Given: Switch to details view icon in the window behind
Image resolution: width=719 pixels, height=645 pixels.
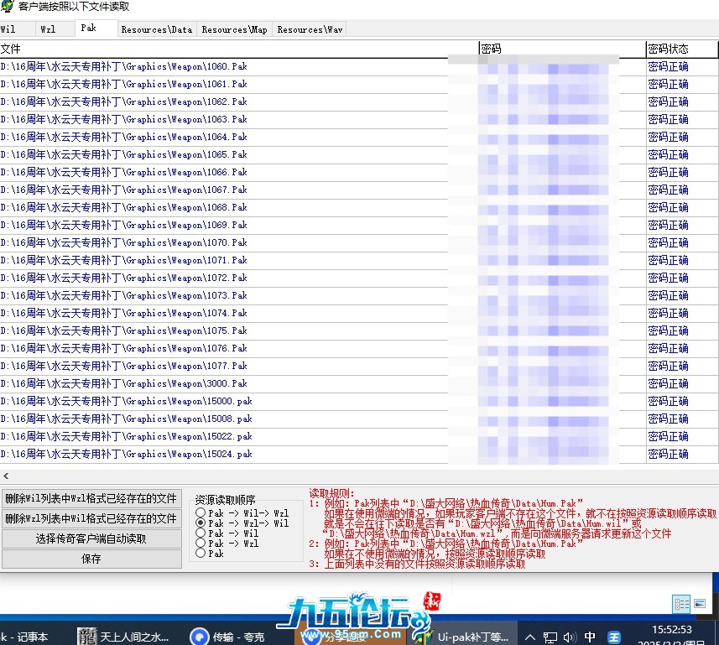Looking at the screenshot, I should point(681,604).
